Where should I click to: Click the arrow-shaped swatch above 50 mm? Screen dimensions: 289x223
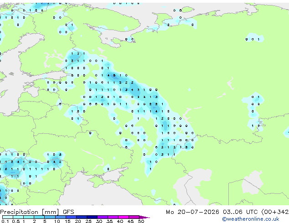click(x=144, y=217)
